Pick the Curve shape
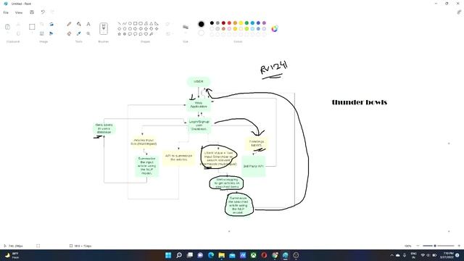This screenshot has height=261, width=464. tap(125, 23)
